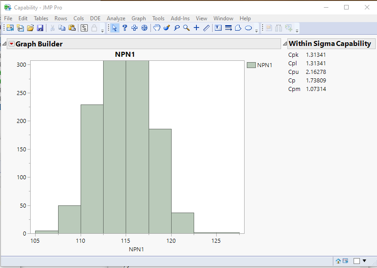The image size is (377, 268).
Task: Click the NPN1 legend color swatch
Action: pyautogui.click(x=251, y=64)
